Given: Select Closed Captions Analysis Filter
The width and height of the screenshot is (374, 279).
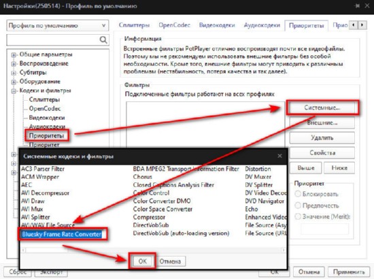Looking at the screenshot, I should [173, 185].
